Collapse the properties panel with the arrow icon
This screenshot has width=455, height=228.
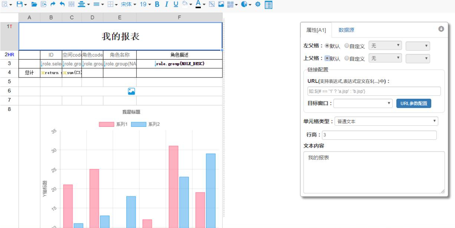[x=441, y=29]
